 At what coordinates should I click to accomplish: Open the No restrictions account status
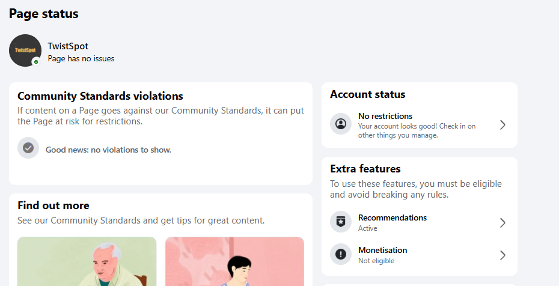click(x=420, y=125)
